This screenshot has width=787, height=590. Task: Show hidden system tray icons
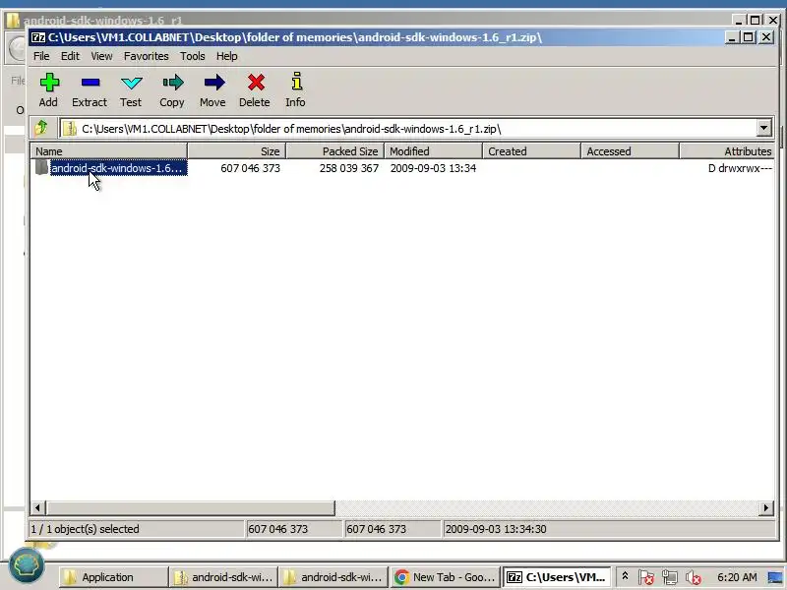[x=625, y=576]
